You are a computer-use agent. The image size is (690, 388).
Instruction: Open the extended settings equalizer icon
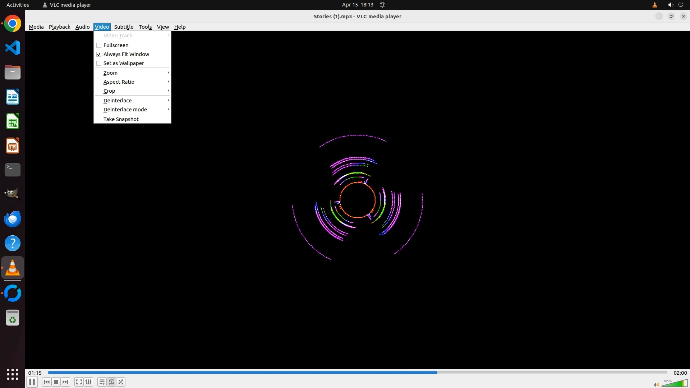click(x=88, y=382)
